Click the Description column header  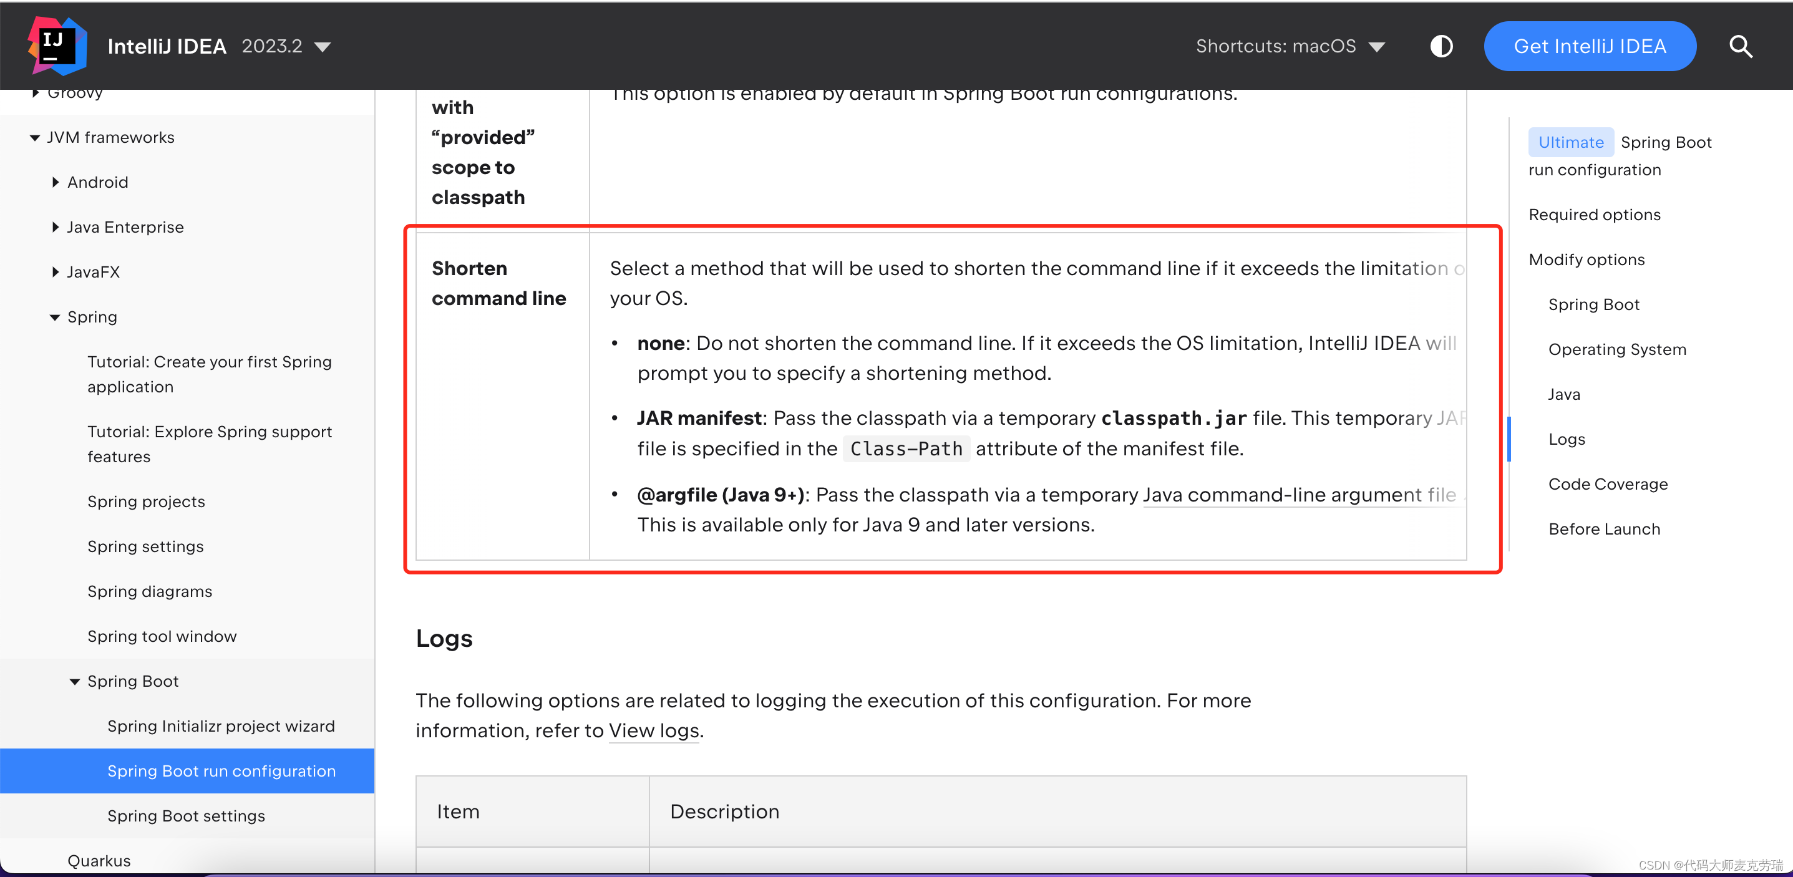point(1058,812)
